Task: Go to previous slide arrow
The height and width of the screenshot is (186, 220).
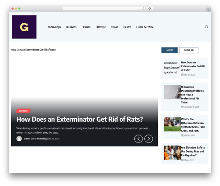Action: pyautogui.click(x=138, y=139)
